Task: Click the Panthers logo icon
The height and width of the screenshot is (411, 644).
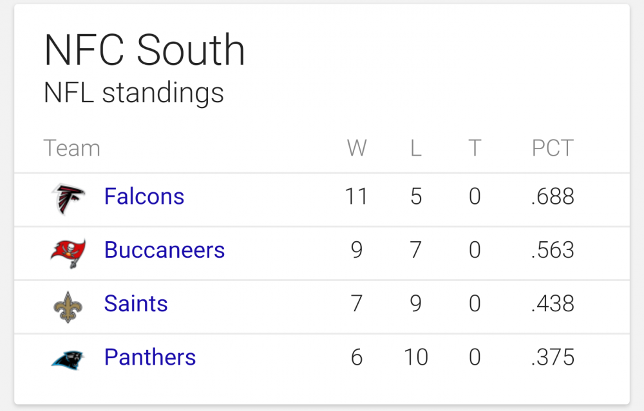Action: 68,360
